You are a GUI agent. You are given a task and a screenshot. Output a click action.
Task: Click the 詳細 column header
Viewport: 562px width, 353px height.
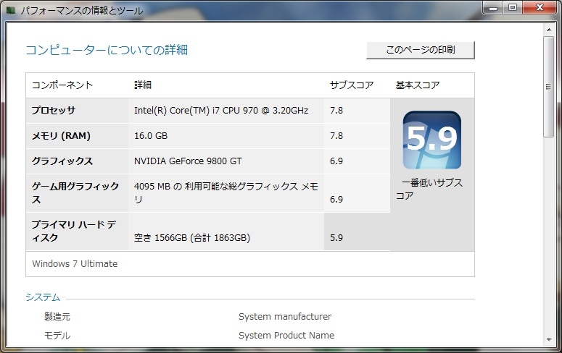coord(143,85)
